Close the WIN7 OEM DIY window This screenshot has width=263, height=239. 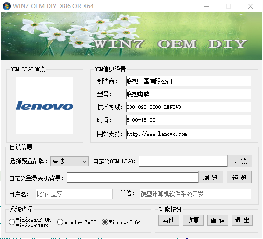(251, 6)
